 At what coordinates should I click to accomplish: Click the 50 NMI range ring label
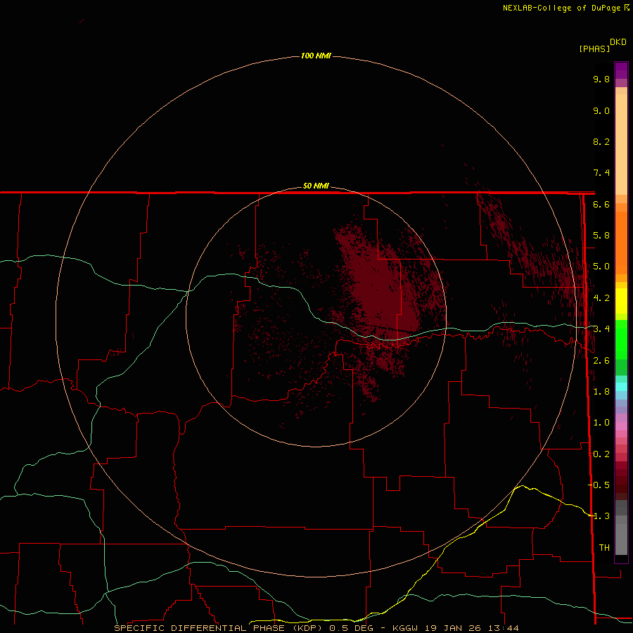click(316, 186)
